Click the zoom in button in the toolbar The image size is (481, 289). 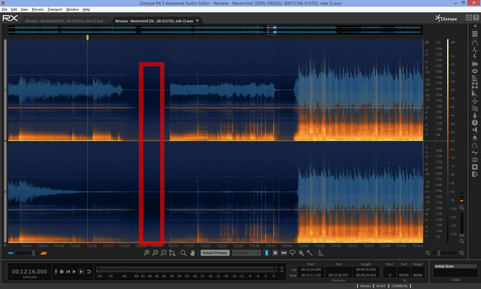[147, 253]
